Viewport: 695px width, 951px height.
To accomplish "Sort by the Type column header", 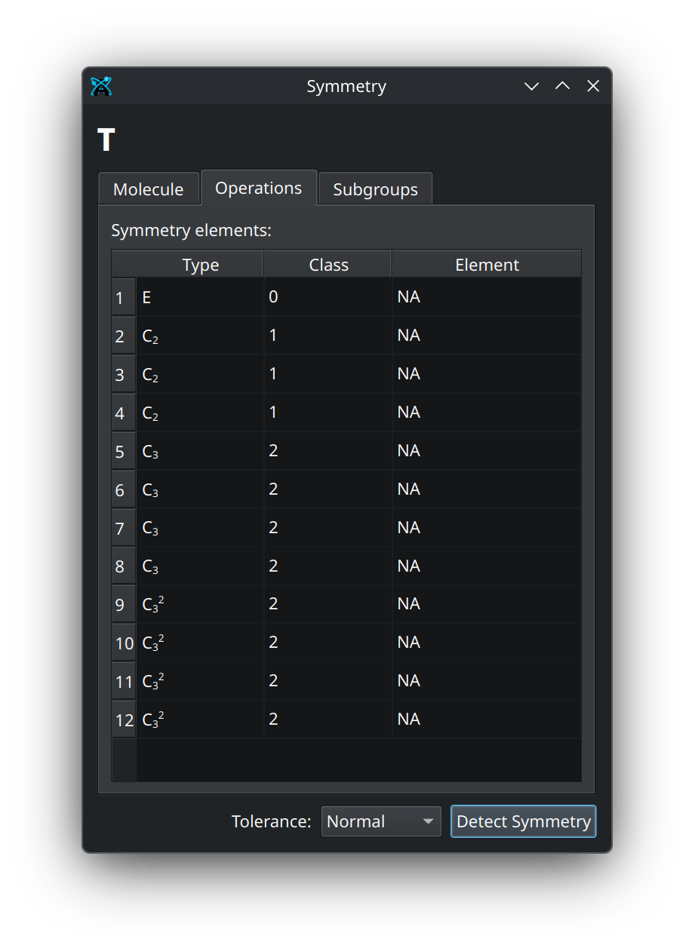I will tap(200, 265).
